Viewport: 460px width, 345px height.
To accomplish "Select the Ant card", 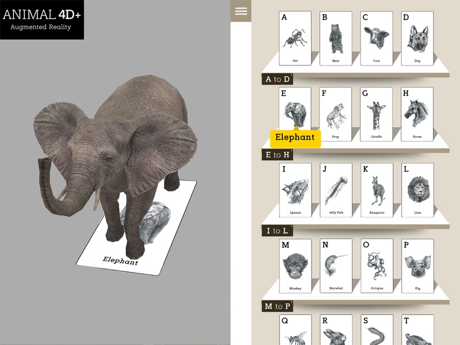I will (295, 38).
